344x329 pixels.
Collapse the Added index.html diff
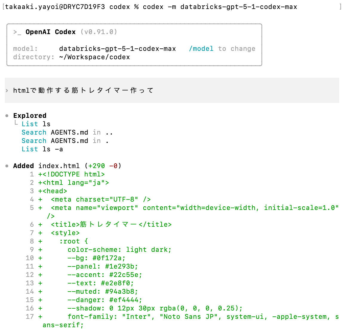23,166
